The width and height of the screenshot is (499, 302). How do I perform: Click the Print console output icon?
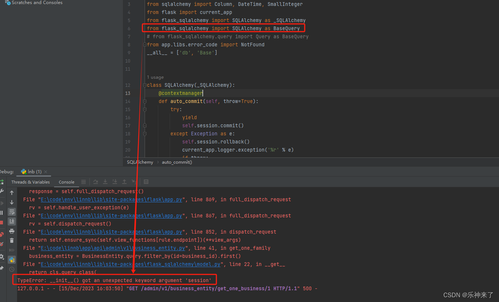pyautogui.click(x=12, y=231)
